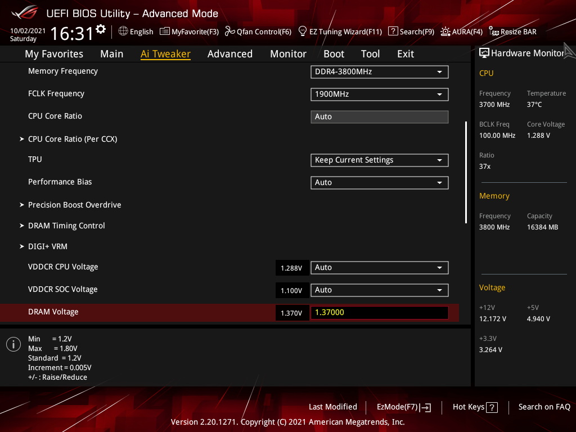Screen dimensions: 576x432
Task: Select the DRAM Voltage label
Action: (x=53, y=312)
